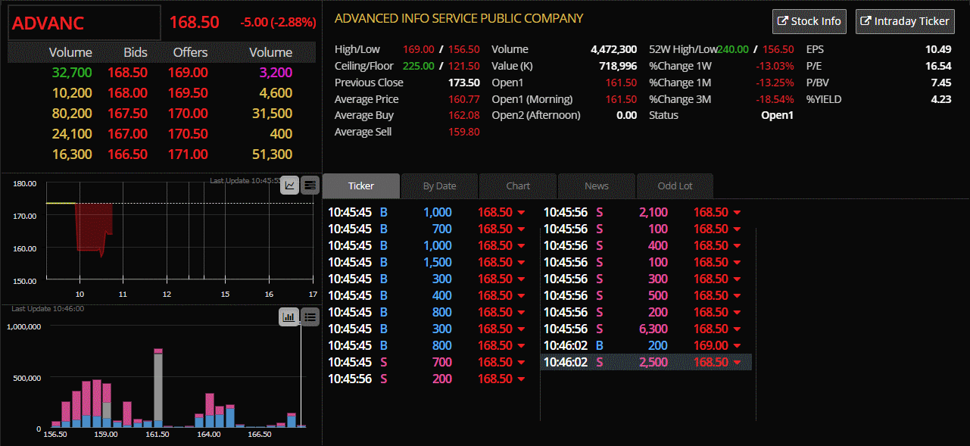Go to the Odd Lot tab
The width and height of the screenshot is (970, 446).
click(675, 186)
